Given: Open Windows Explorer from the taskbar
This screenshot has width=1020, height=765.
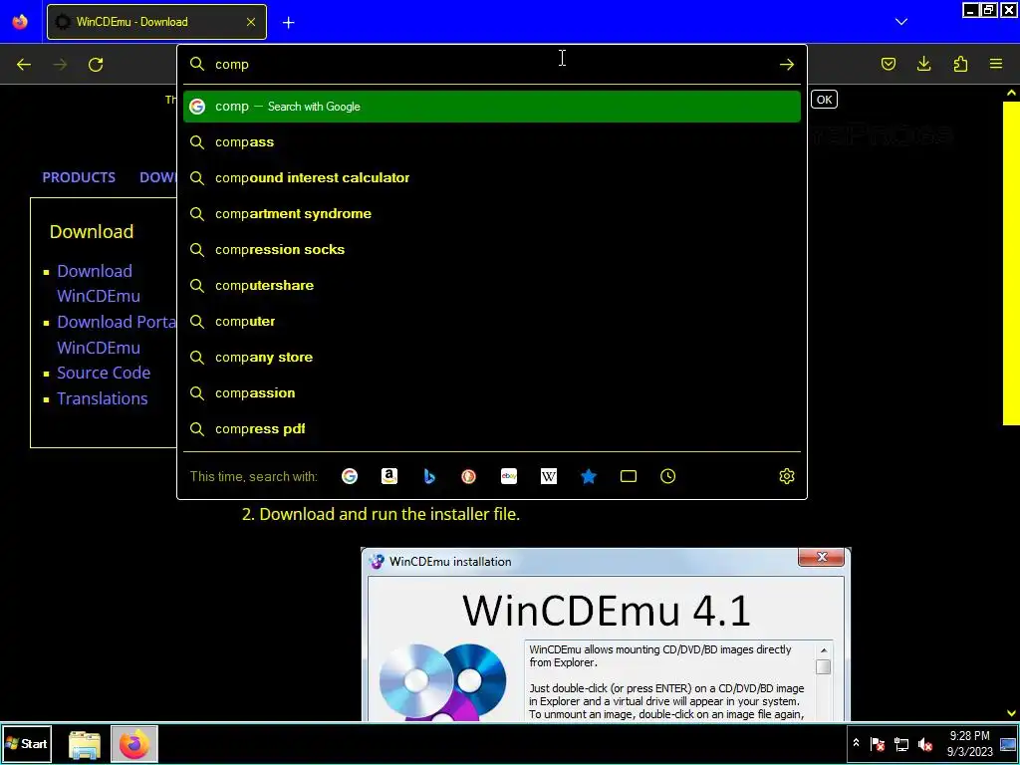Looking at the screenshot, I should [85, 744].
